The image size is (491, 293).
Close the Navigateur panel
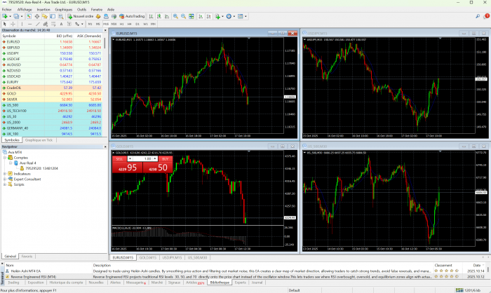[x=105, y=146]
